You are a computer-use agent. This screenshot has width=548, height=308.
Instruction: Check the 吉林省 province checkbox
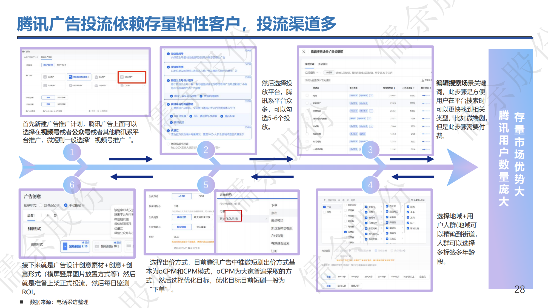[346, 232]
